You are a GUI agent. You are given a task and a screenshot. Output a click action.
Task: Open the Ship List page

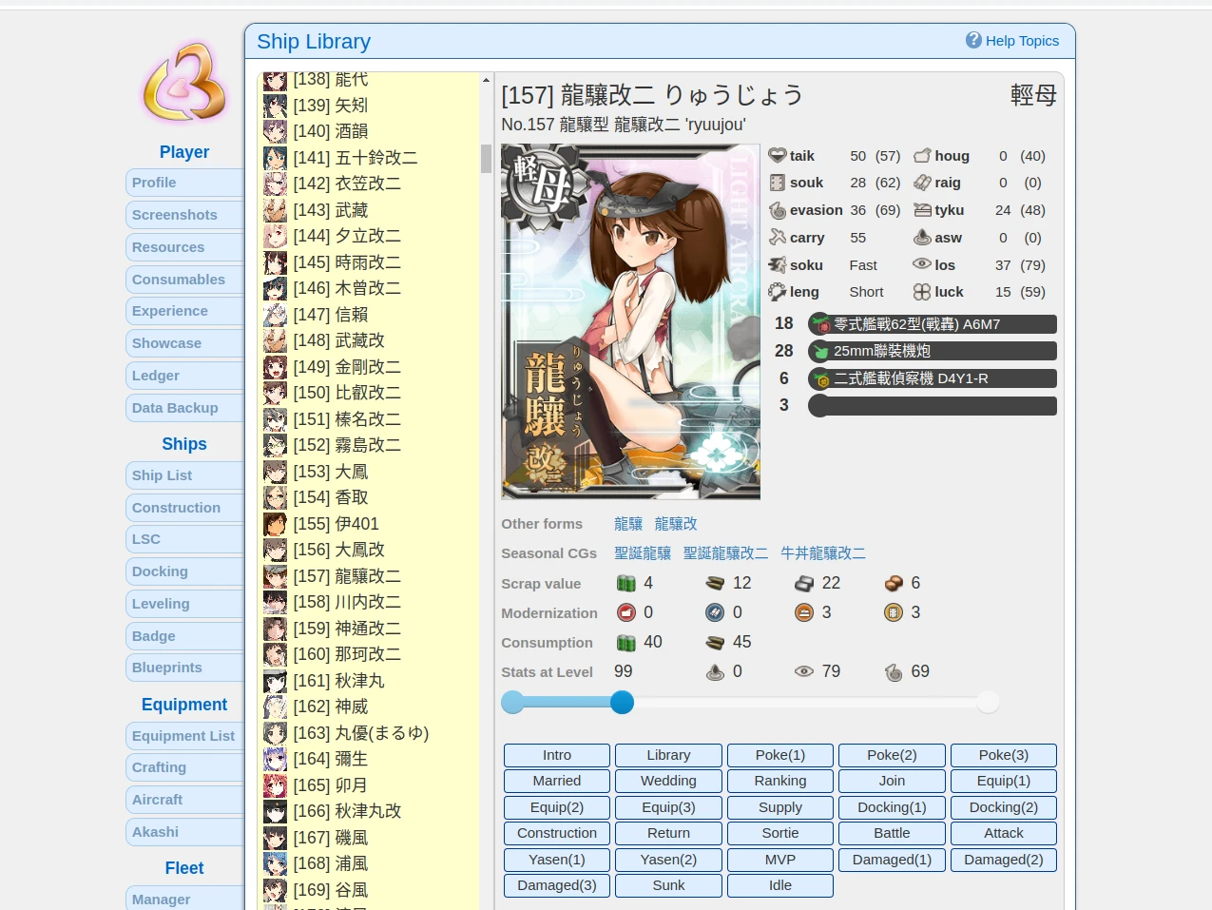184,475
